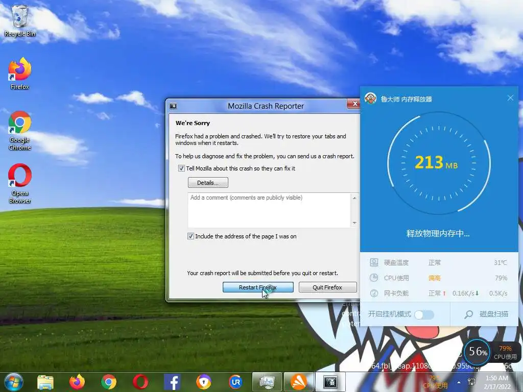
Task: Select the 0.5K/s download speed value
Action: point(498,293)
